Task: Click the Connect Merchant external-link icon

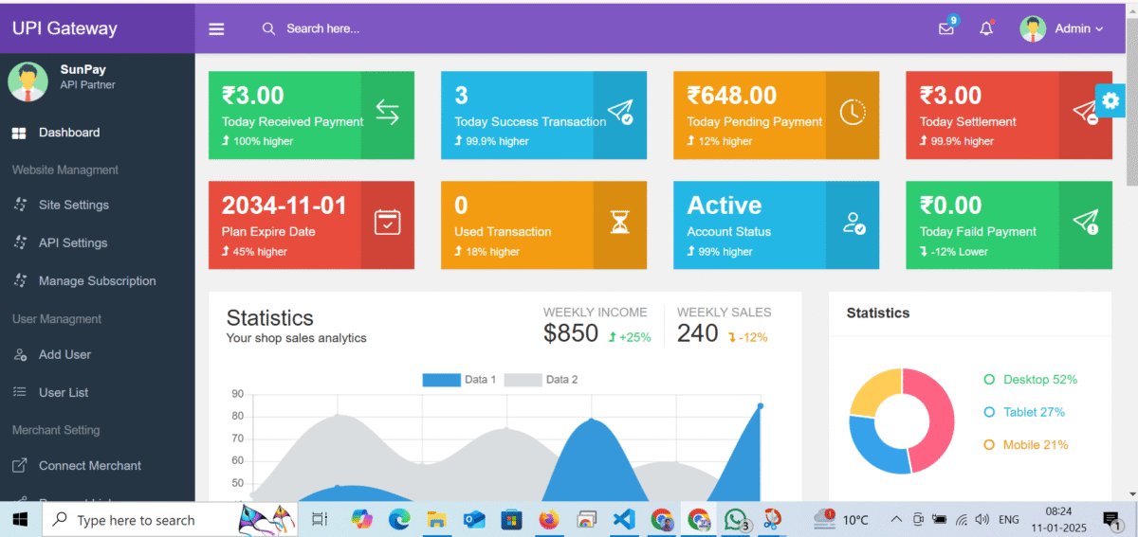Action: (x=19, y=466)
